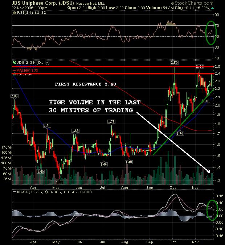Click the 2.0 label on the price axis
This screenshot has height=245, width=225.
(x=217, y=105)
